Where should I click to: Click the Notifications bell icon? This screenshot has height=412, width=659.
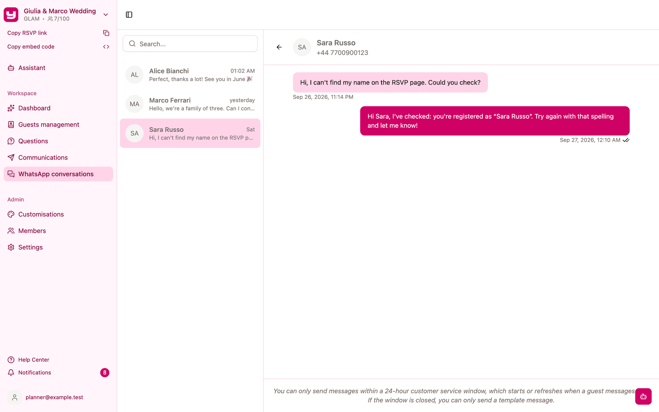[x=11, y=372]
